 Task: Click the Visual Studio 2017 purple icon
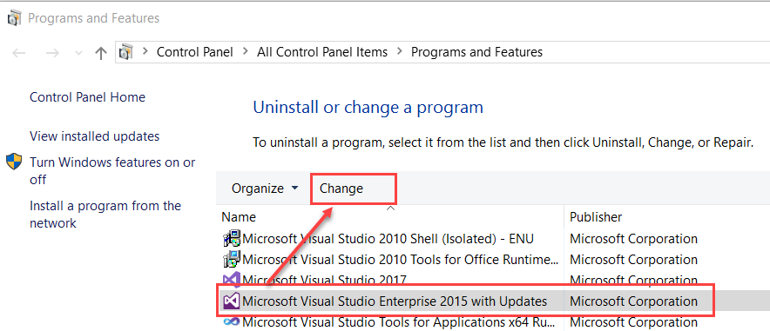232,280
